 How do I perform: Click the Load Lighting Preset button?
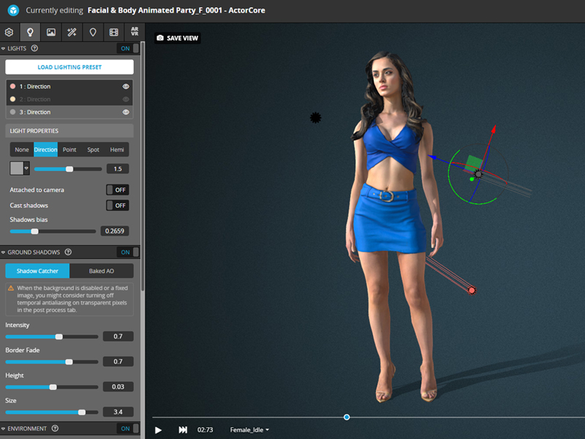point(69,67)
